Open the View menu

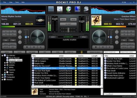11,2
